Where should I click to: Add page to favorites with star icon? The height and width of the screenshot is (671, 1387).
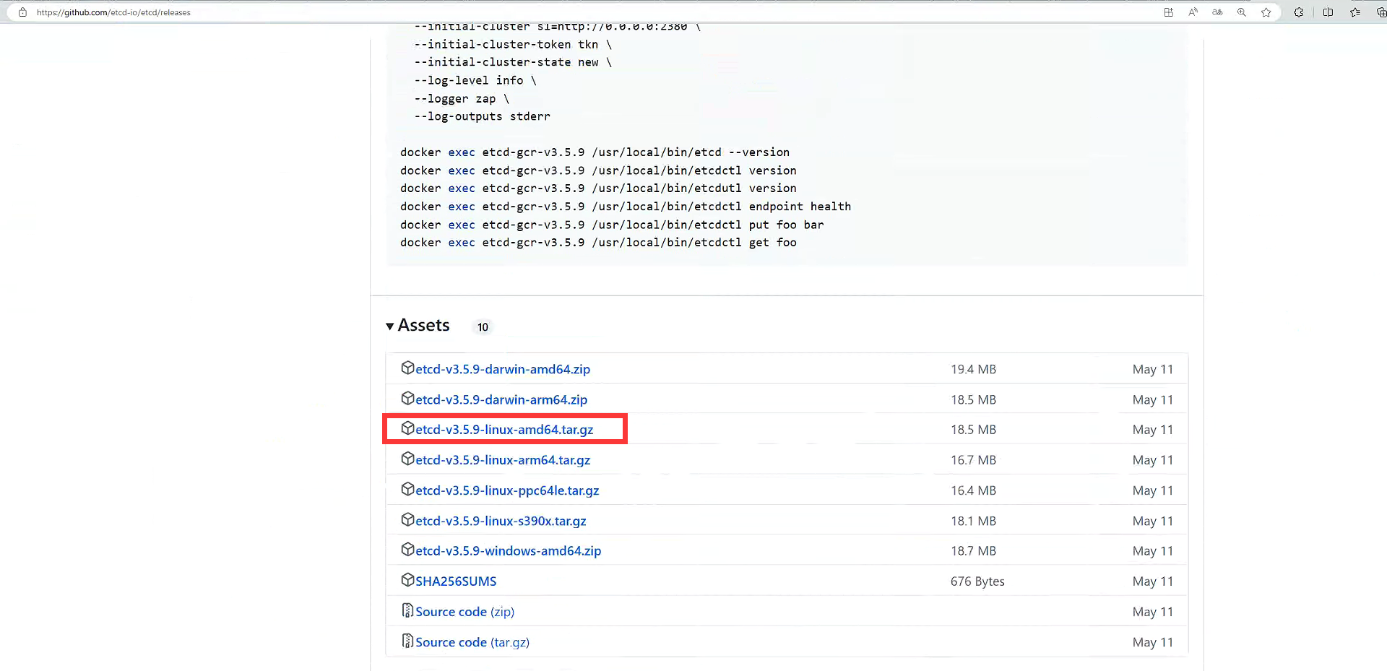[x=1266, y=12]
